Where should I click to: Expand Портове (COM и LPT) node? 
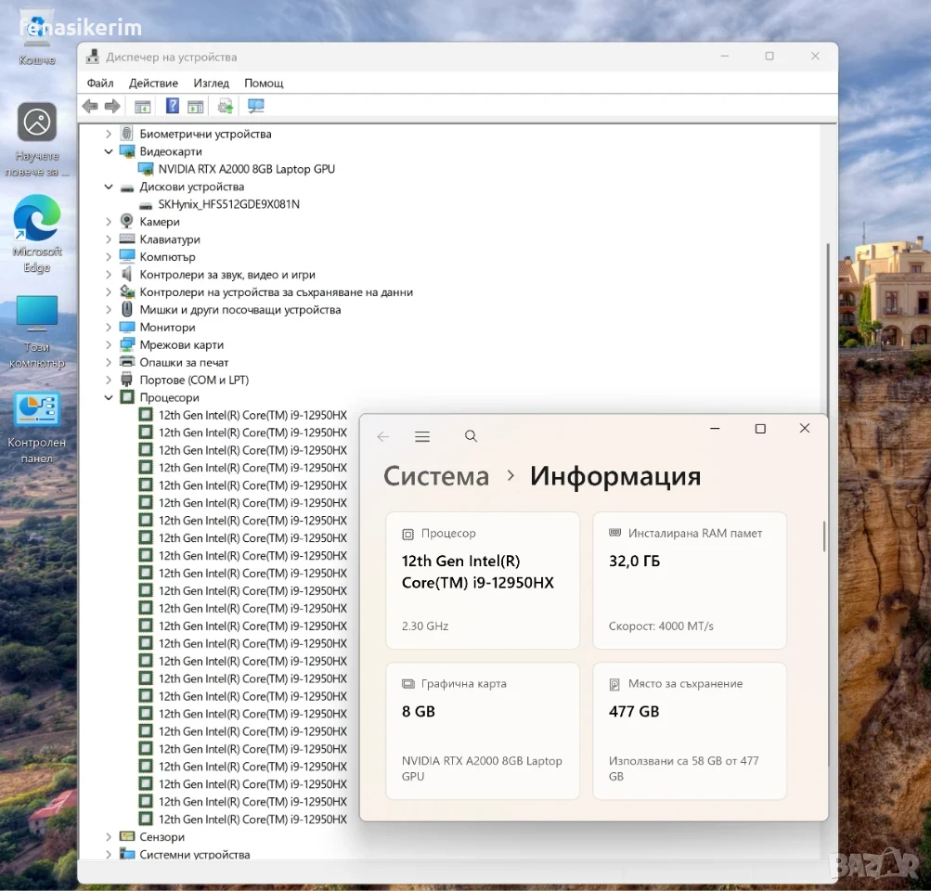click(x=109, y=380)
